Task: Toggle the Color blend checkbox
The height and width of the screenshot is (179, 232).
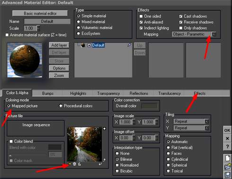Action: pos(11,141)
